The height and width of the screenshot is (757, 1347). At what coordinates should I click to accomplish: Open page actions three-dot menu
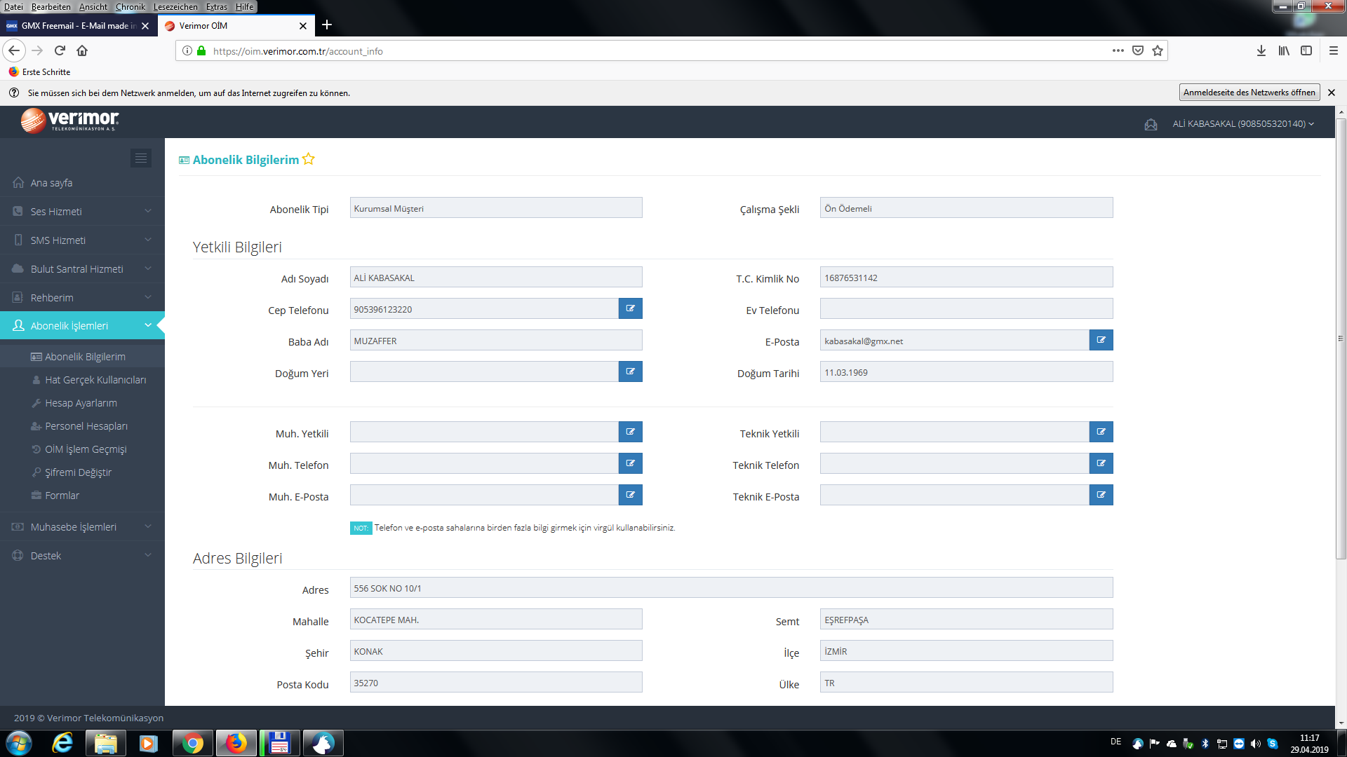click(x=1118, y=50)
